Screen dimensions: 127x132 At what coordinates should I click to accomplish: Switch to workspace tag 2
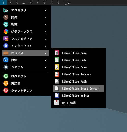click(x=10, y=3)
